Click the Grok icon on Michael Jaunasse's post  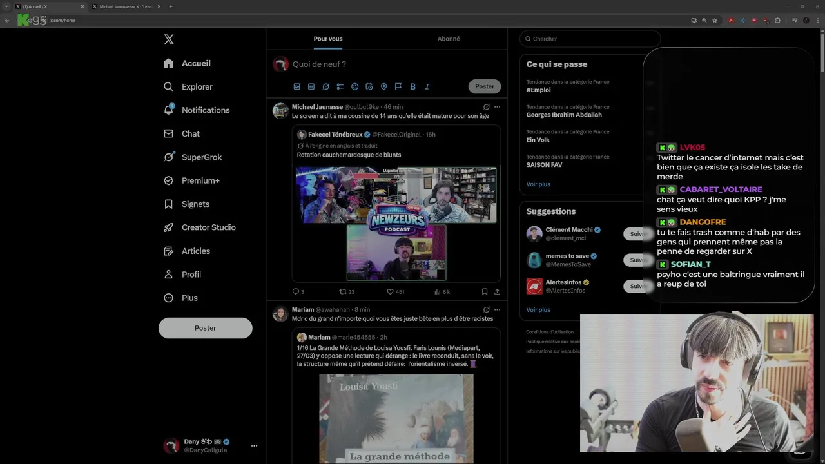pyautogui.click(x=486, y=107)
